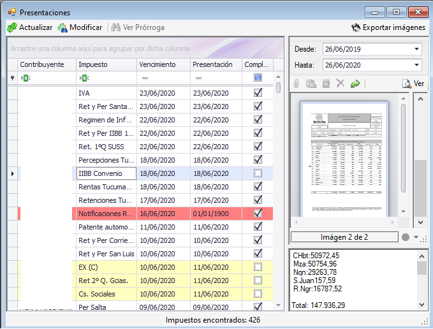Toggle the completed checkbox for IIBB Convenio
Image resolution: width=433 pixels, height=329 pixels.
click(x=258, y=173)
